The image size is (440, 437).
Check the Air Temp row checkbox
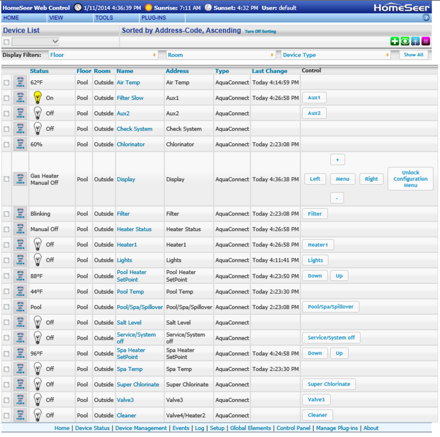tap(6, 83)
